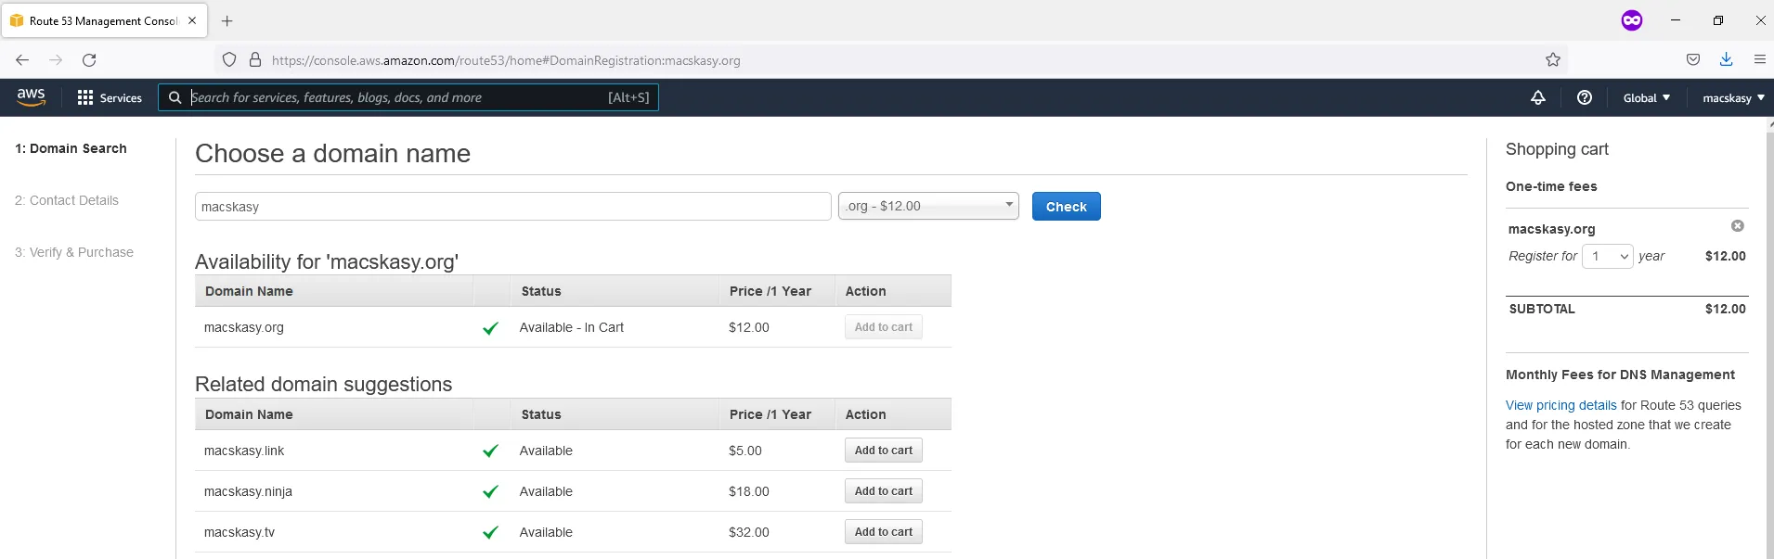Click the Available - In Cart status
The image size is (1774, 559).
pos(572,327)
